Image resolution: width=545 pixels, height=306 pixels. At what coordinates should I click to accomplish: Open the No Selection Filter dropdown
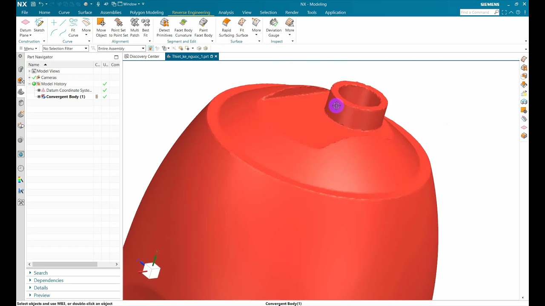(x=66, y=48)
